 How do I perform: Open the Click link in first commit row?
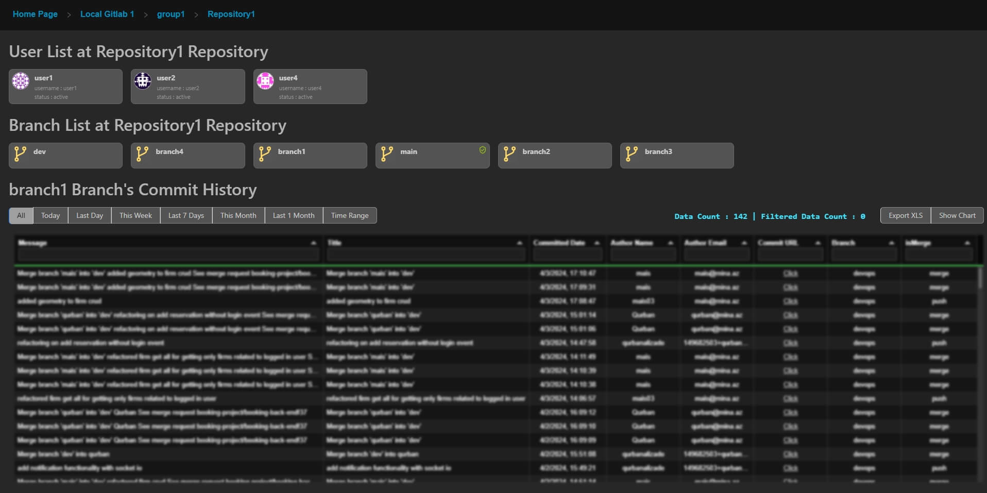tap(790, 274)
